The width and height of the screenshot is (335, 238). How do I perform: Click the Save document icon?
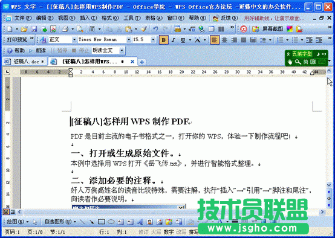34,29
